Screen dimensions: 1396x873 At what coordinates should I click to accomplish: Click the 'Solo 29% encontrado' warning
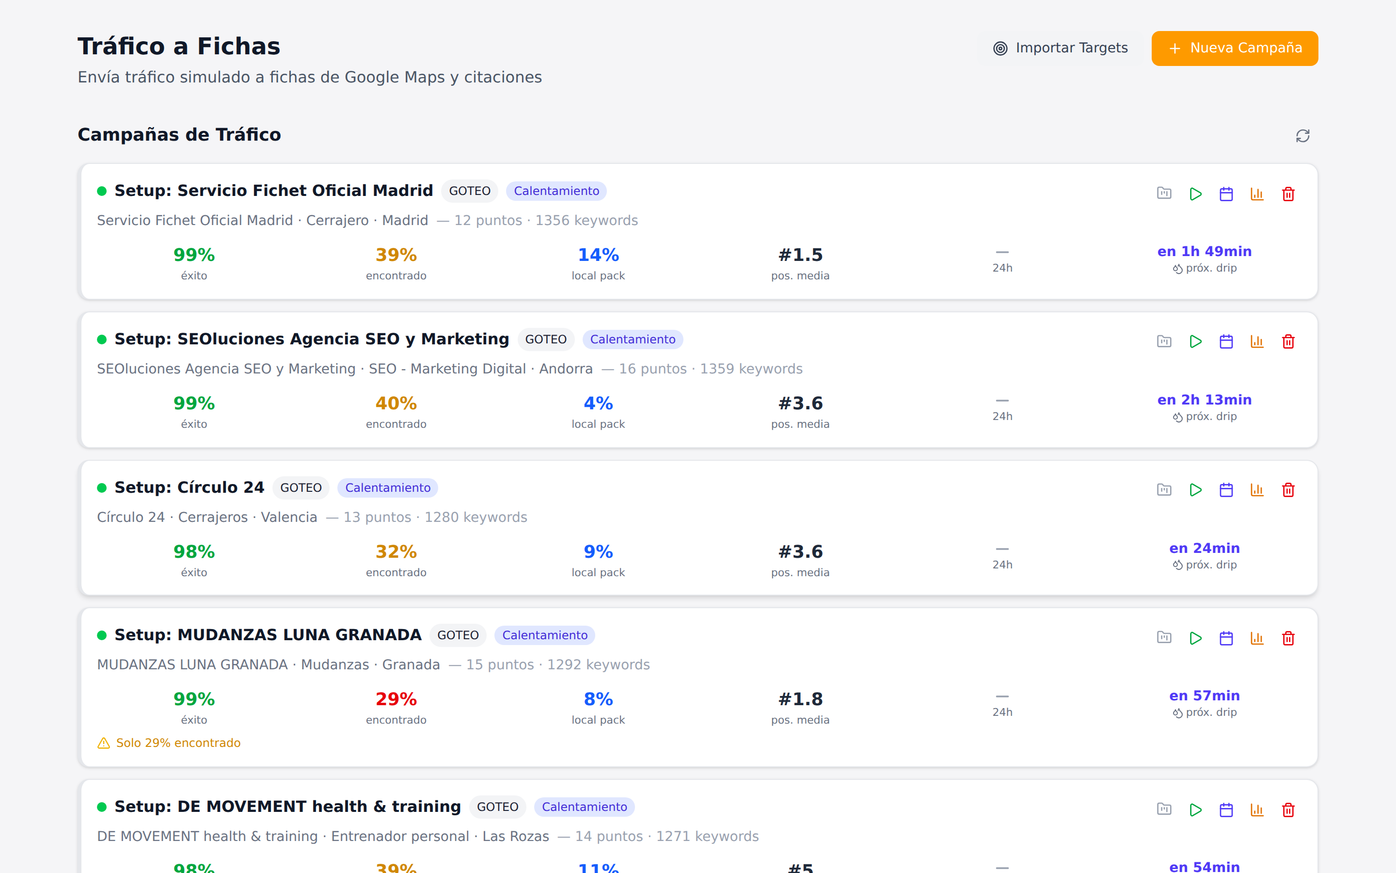click(x=169, y=743)
